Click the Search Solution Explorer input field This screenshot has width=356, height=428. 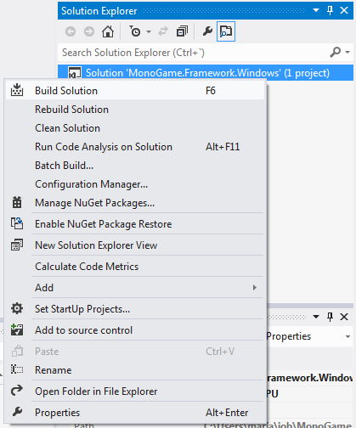tap(195, 53)
